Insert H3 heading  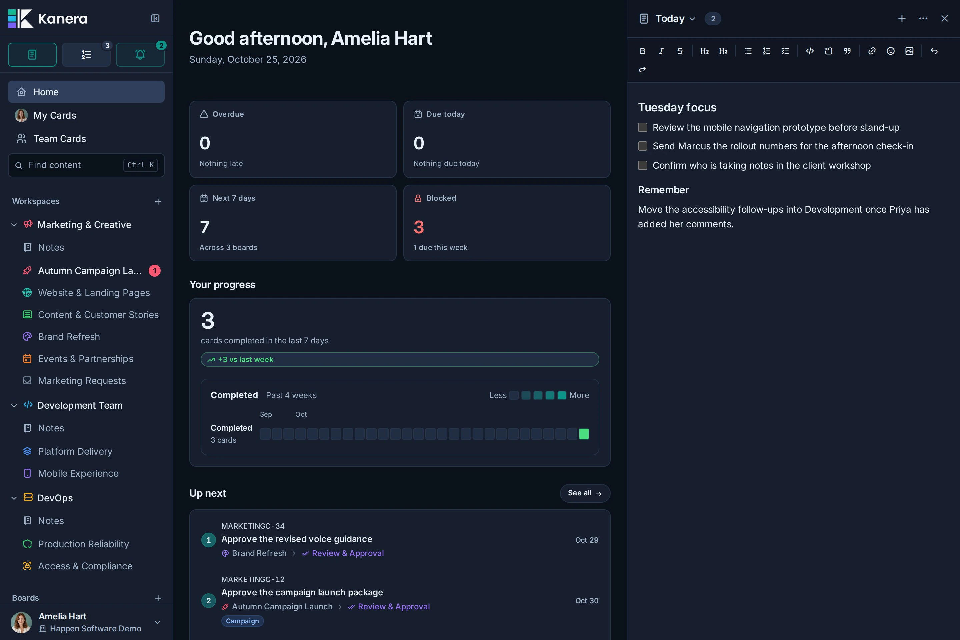click(723, 51)
